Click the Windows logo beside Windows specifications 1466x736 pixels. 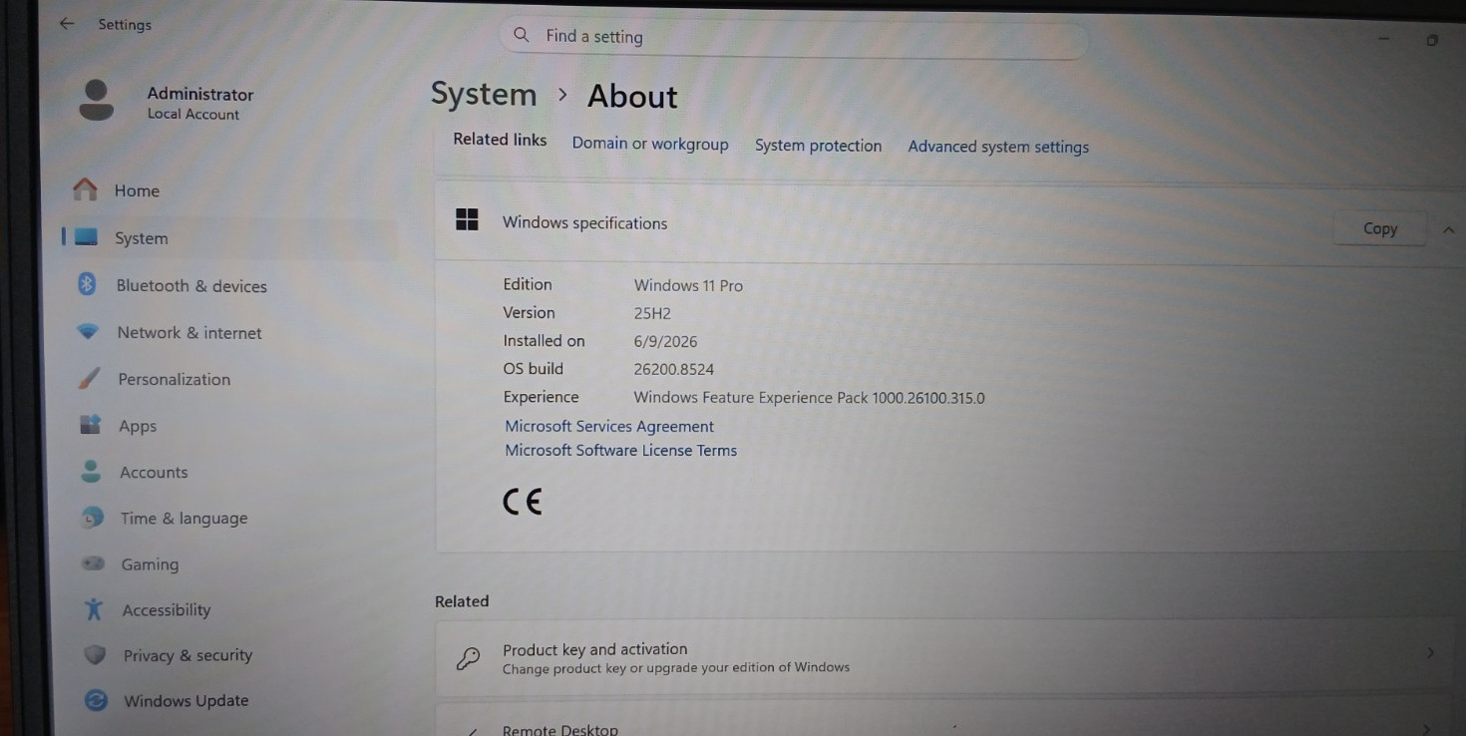click(467, 219)
